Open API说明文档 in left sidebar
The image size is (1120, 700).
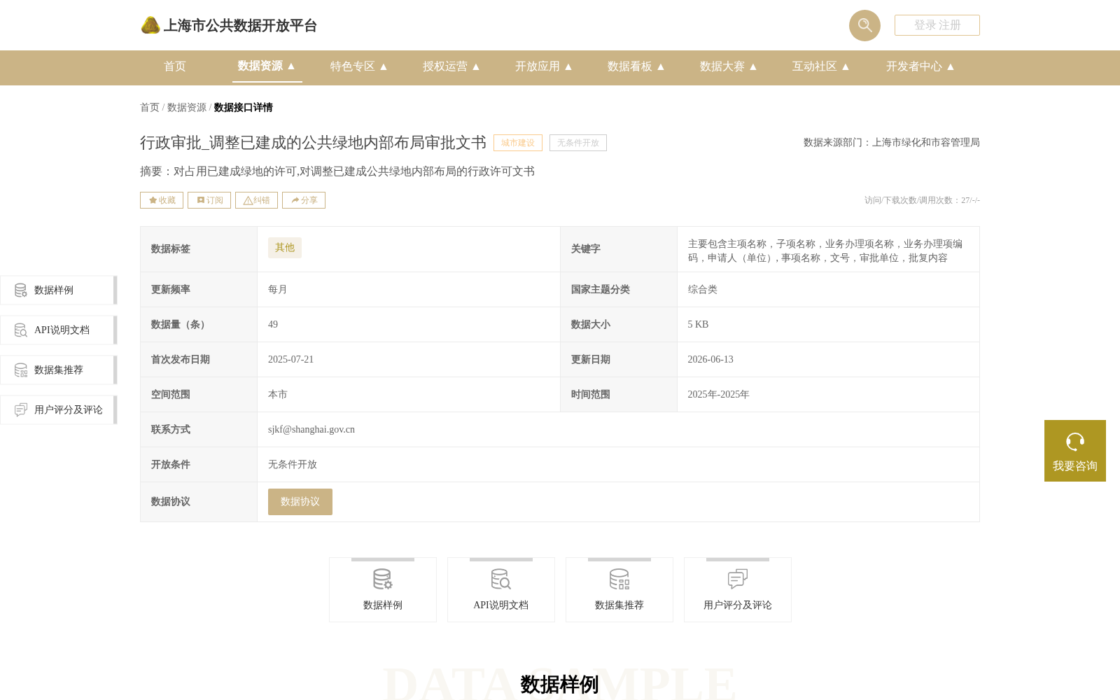point(58,330)
